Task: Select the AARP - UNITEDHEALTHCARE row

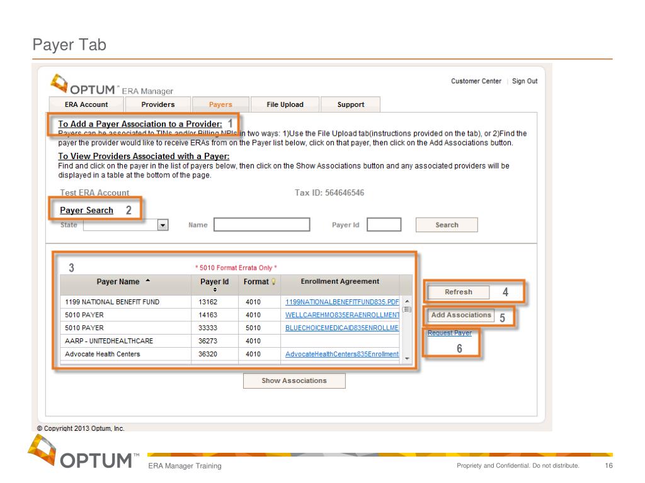Action: [x=229, y=341]
